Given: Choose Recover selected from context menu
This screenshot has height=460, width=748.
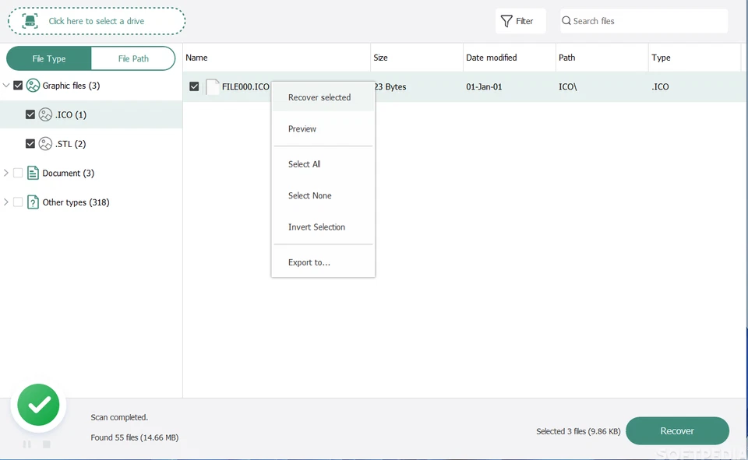Looking at the screenshot, I should [x=319, y=97].
